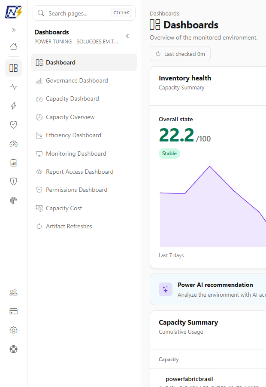This screenshot has width=266, height=387.
Task: Click the Capacity Overview pie icon
Action: pos(39,117)
